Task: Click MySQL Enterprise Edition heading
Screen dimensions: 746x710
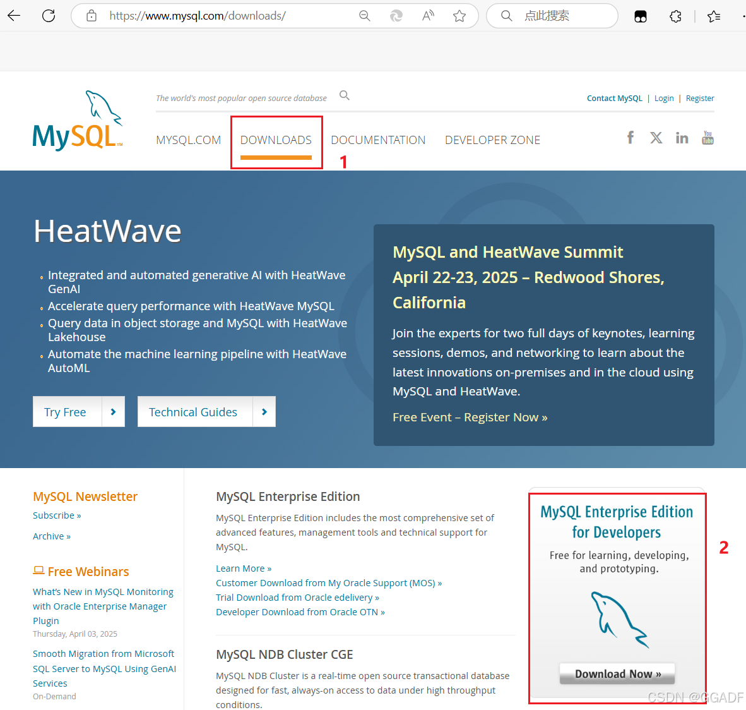Action: pyautogui.click(x=288, y=496)
